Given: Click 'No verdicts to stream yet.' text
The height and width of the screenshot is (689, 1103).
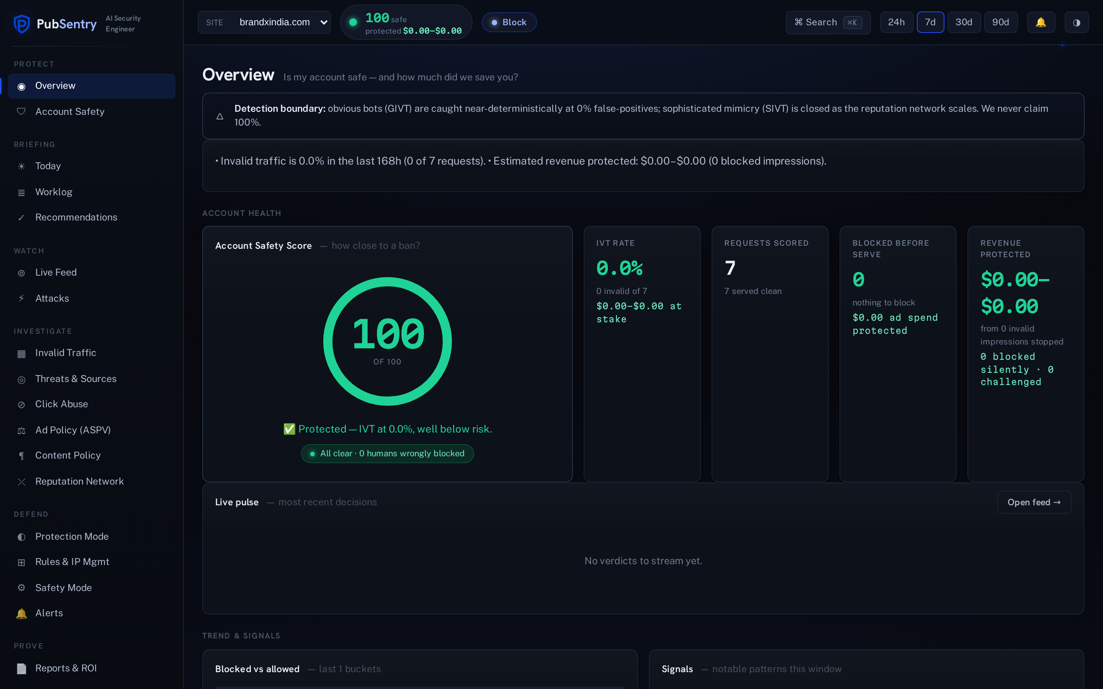Looking at the screenshot, I should click(643, 561).
